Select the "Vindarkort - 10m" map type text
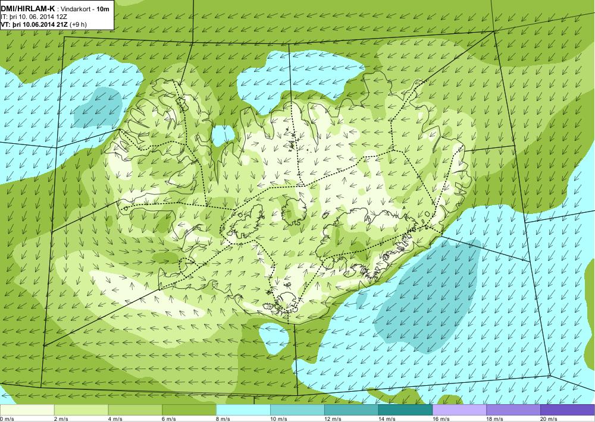 [x=85, y=8]
